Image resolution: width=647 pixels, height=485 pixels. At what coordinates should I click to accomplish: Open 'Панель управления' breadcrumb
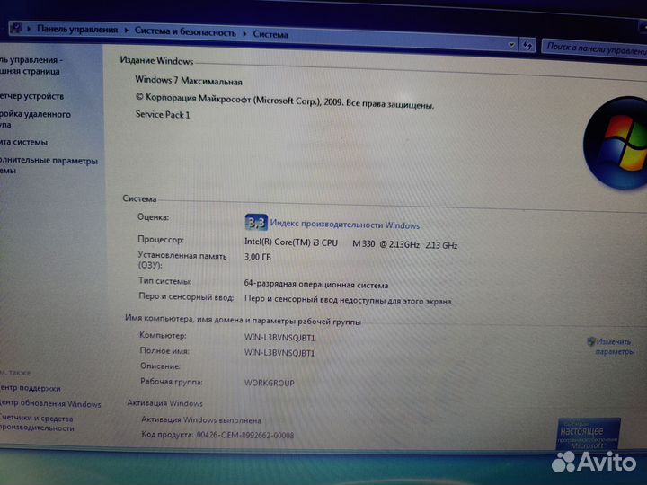pyautogui.click(x=77, y=30)
